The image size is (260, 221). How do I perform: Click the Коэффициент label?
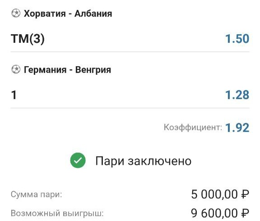coord(193,127)
